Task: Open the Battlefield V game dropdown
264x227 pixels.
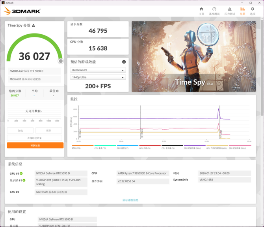Action: (98, 70)
